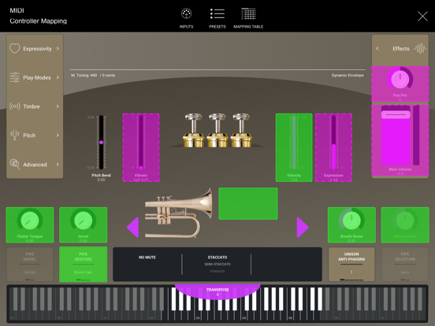Expand the Pitch chevron
This screenshot has width=435, height=326.
coord(58,135)
